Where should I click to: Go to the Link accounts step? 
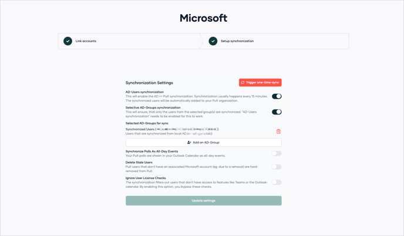click(86, 41)
